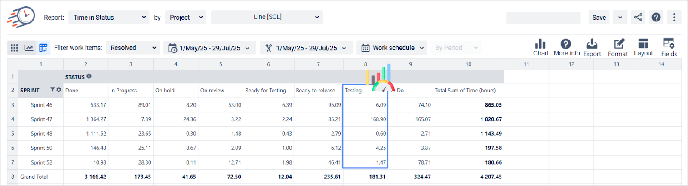Expand the save options chevron
688x186 pixels.
620,18
